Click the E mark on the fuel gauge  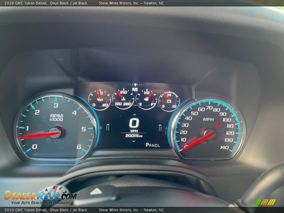click(x=141, y=104)
